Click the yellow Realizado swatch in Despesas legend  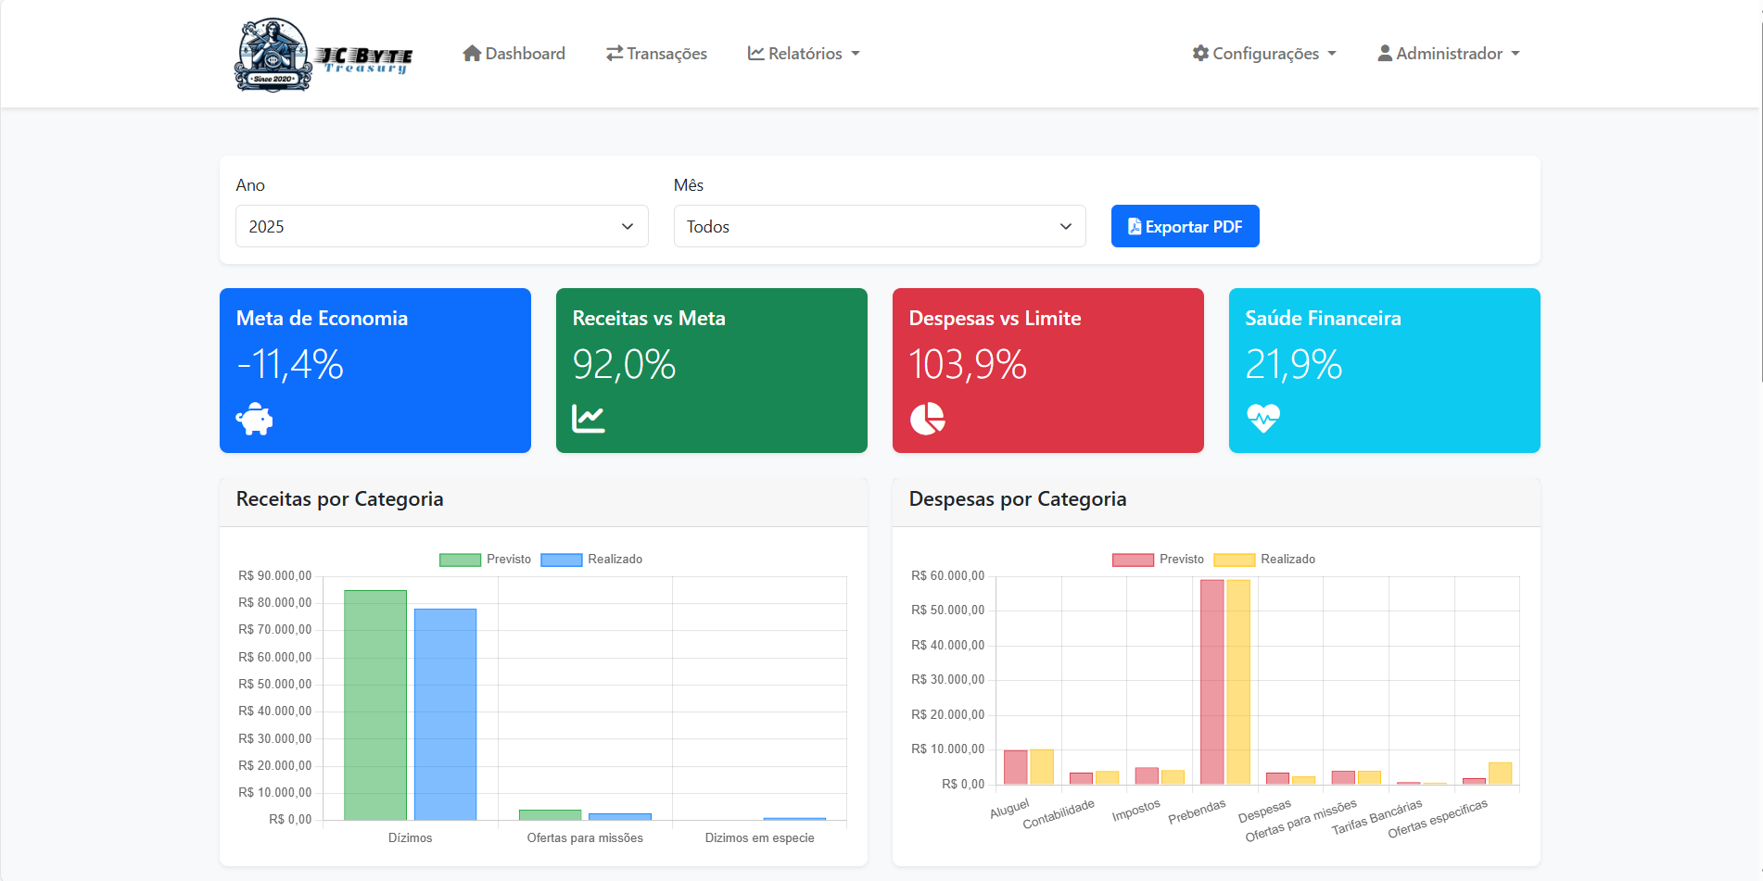1234,560
